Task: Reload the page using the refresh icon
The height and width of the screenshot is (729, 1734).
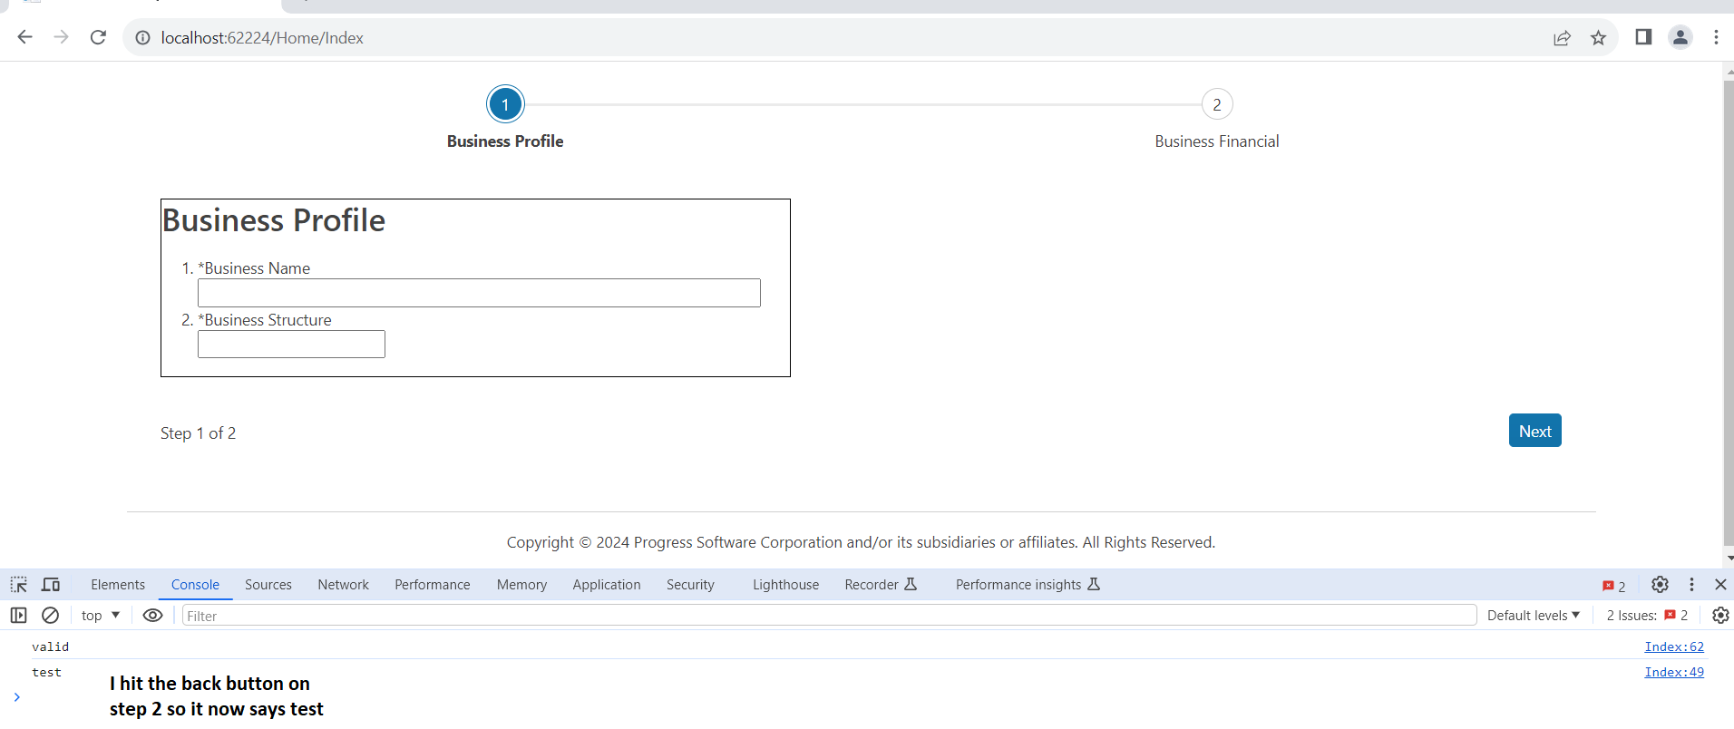Action: (x=98, y=37)
